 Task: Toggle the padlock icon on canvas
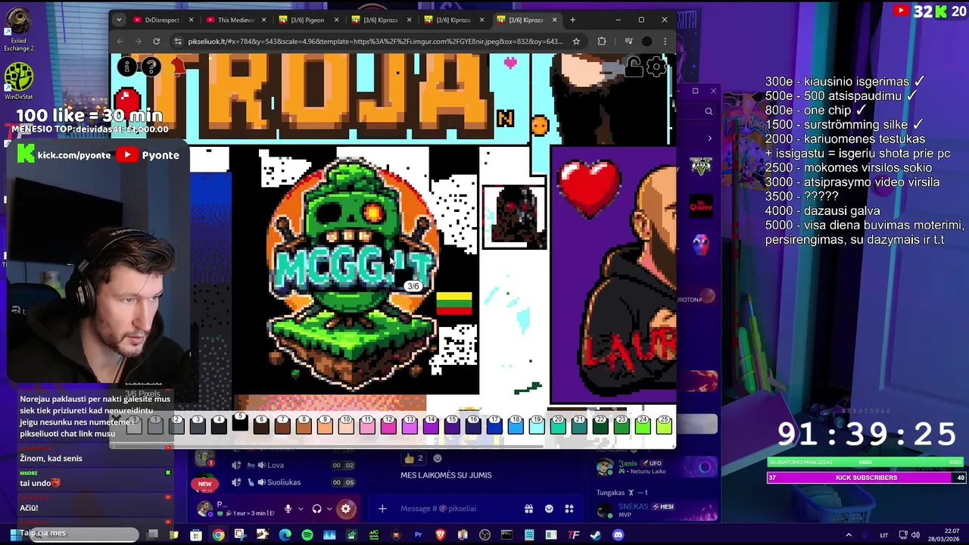click(x=634, y=67)
